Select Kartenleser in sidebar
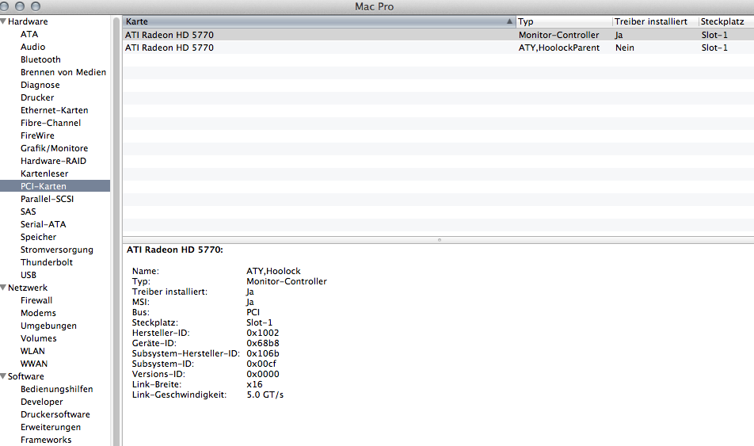 44,173
